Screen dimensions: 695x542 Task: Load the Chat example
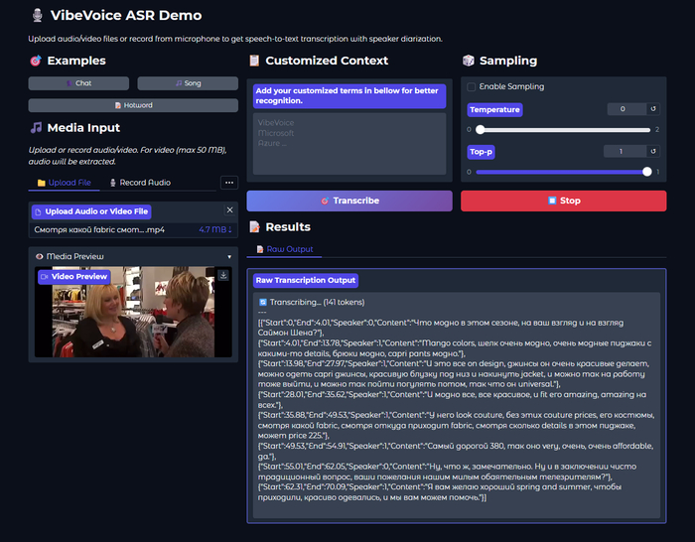(78, 83)
